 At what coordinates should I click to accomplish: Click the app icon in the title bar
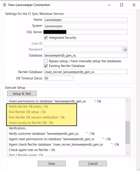pos(5,5)
